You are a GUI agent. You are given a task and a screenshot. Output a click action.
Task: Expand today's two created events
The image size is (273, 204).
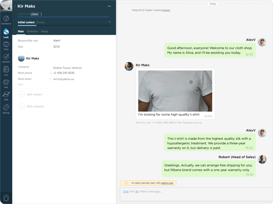[x=166, y=10]
